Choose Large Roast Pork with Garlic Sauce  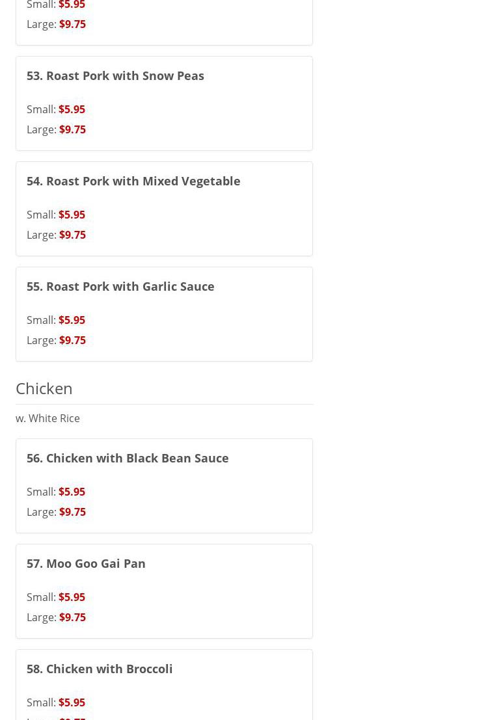(x=72, y=340)
